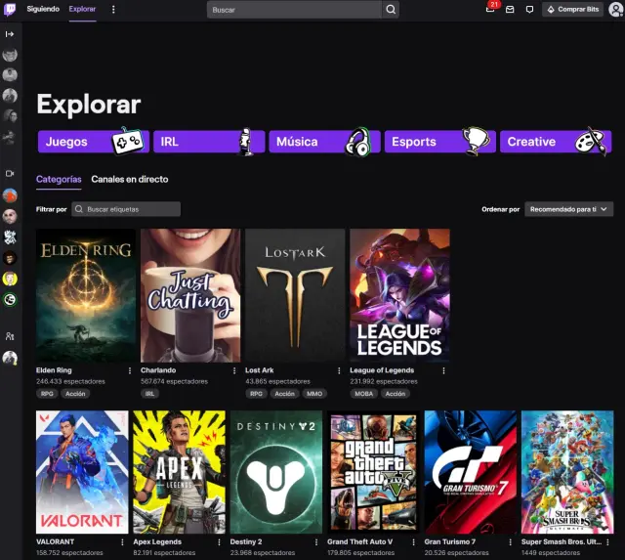Click the MOBA tag under League of Legends
The image size is (625, 560).
[x=363, y=394]
